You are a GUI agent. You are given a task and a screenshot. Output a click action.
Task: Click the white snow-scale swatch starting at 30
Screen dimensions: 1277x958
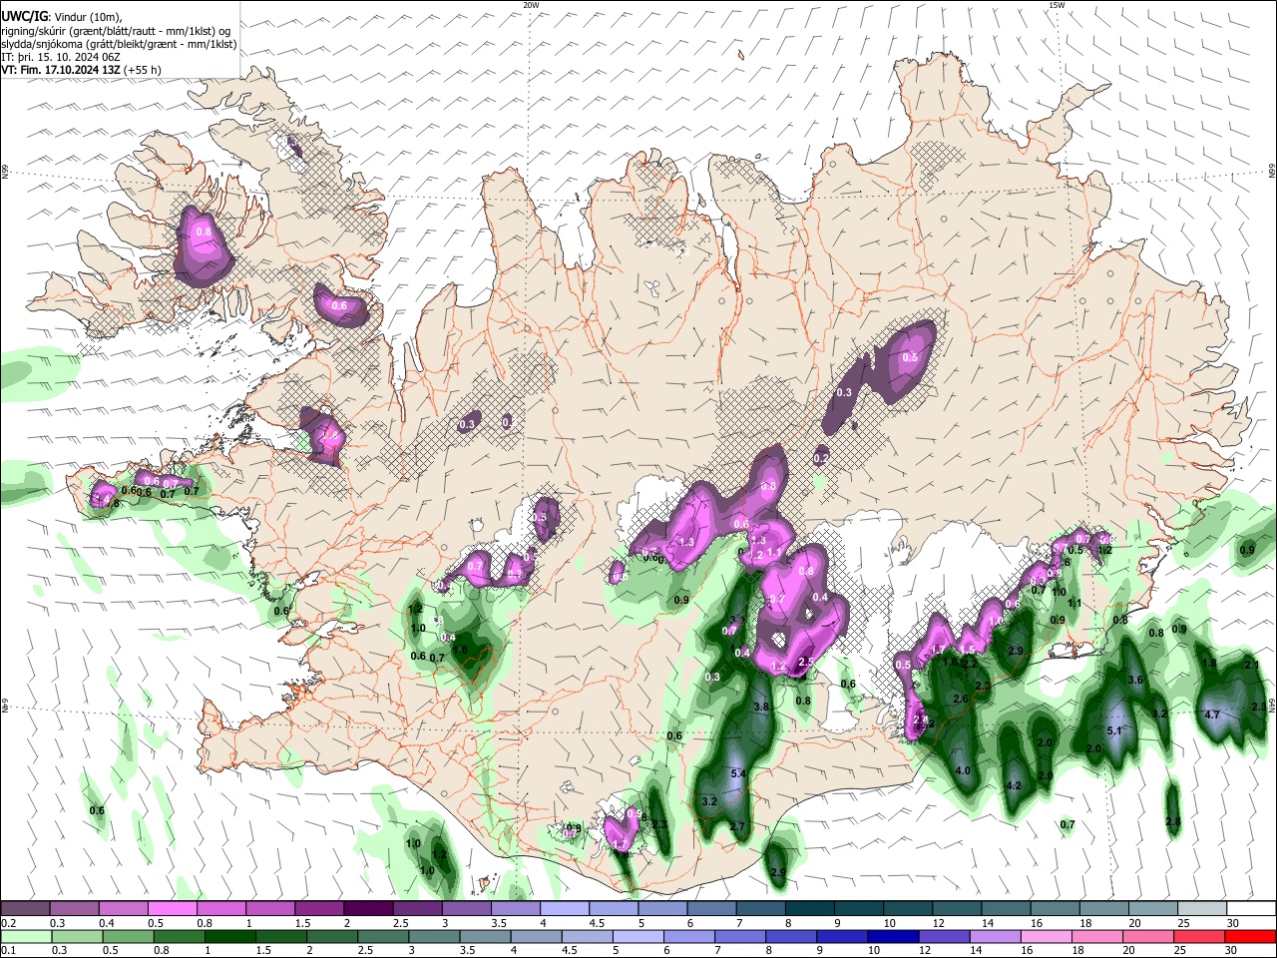1249,908
